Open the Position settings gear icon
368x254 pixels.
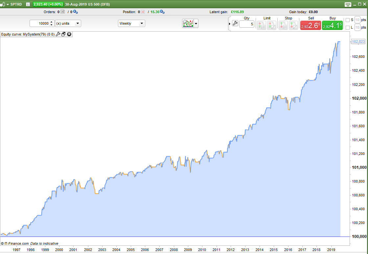pos(162,12)
